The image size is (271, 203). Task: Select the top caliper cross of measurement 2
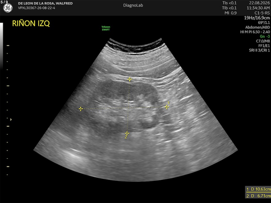point(130,79)
